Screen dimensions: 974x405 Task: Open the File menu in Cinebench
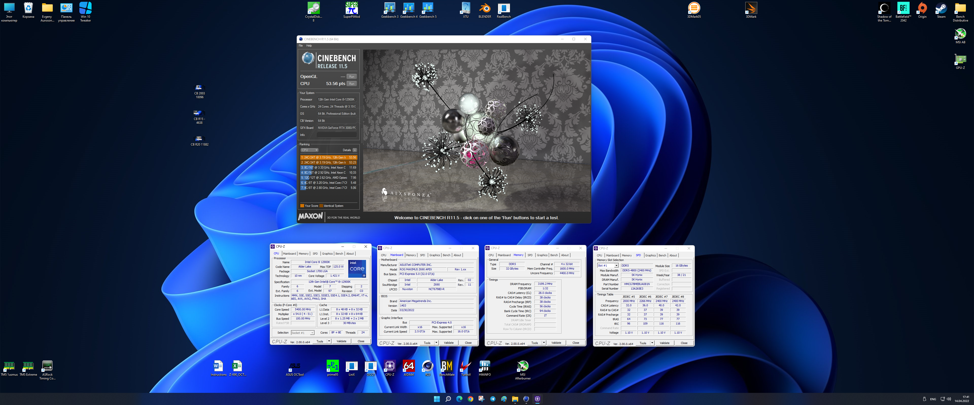301,46
